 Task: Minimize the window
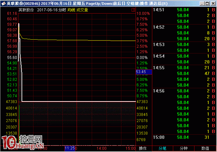(202, 4)
